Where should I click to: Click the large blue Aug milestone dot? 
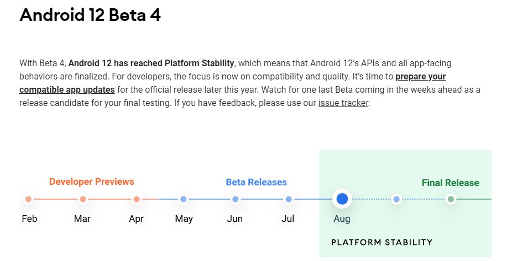click(x=342, y=199)
